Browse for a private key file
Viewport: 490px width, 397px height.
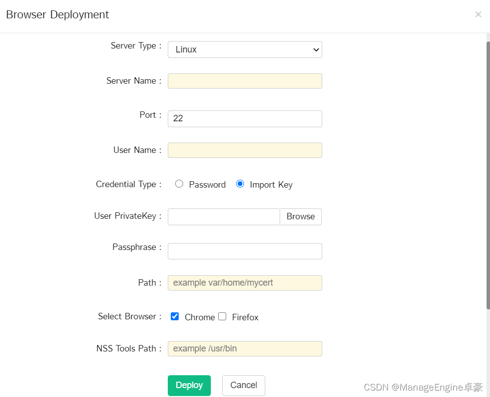point(300,217)
